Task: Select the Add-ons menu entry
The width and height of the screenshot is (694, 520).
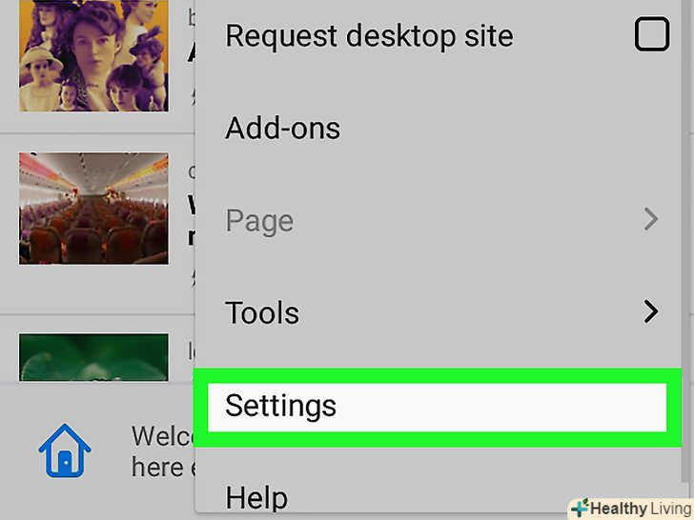Action: tap(283, 128)
